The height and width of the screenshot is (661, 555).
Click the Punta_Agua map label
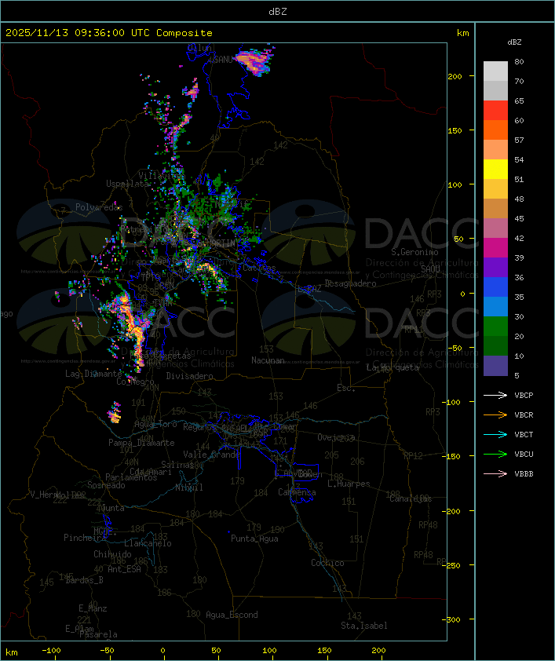[x=254, y=539]
